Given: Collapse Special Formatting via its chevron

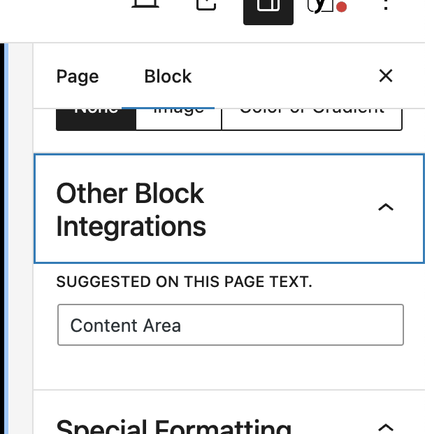Looking at the screenshot, I should point(386,428).
